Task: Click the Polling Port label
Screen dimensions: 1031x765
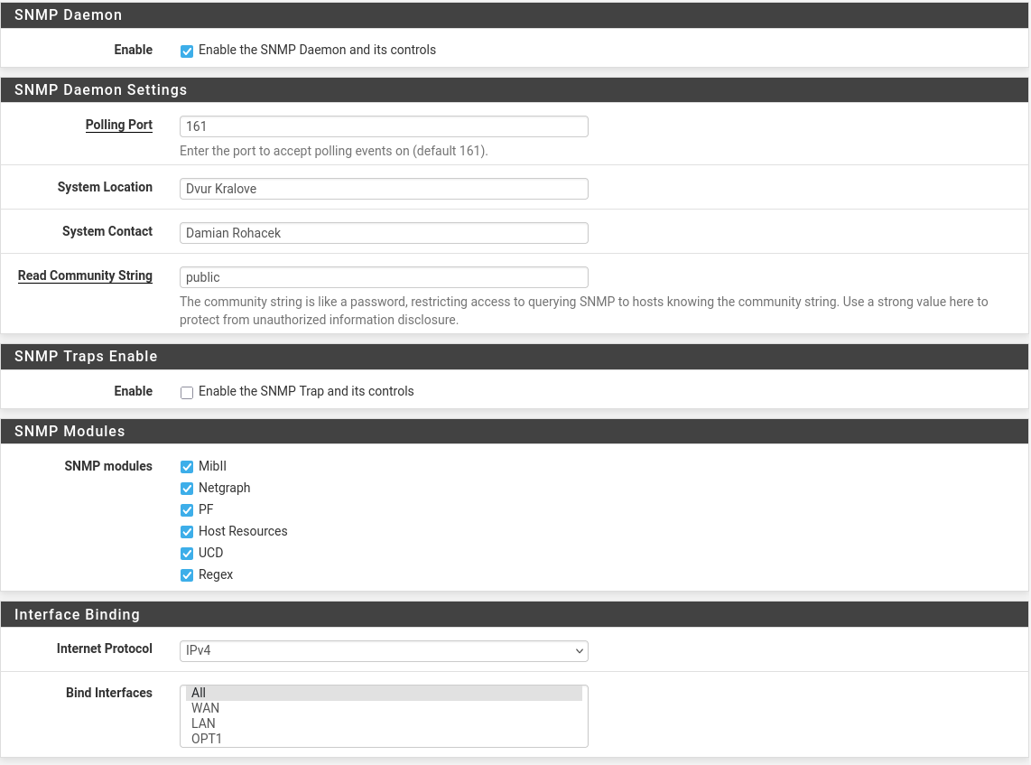Action: coord(118,125)
